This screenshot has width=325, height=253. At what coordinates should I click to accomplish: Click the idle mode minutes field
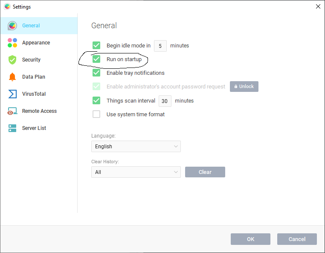[x=160, y=46]
